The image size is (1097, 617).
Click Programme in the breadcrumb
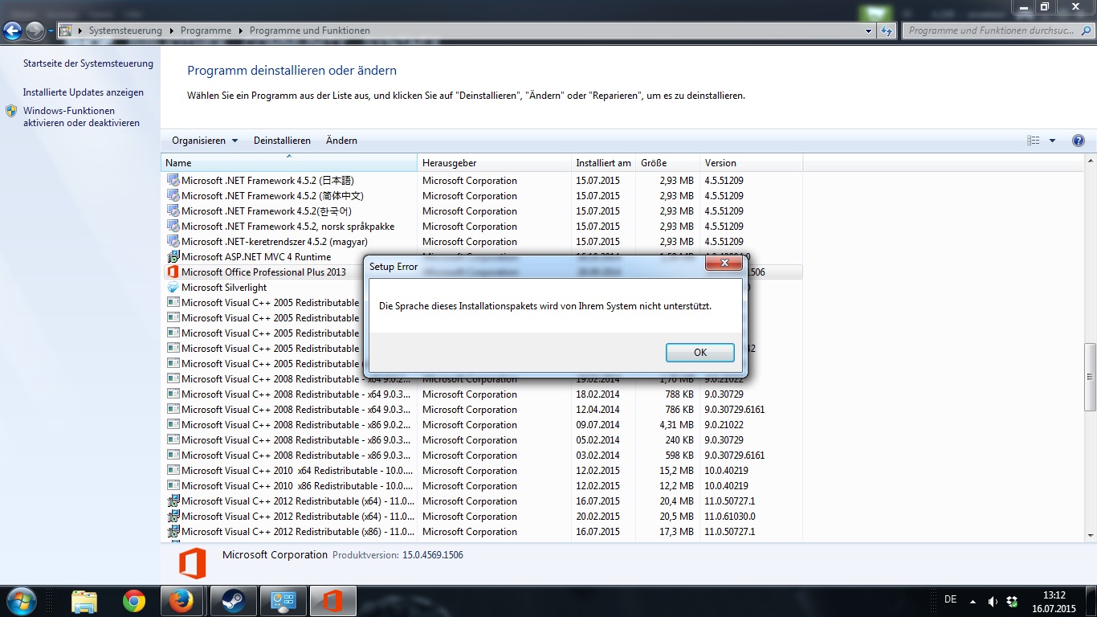tap(206, 31)
